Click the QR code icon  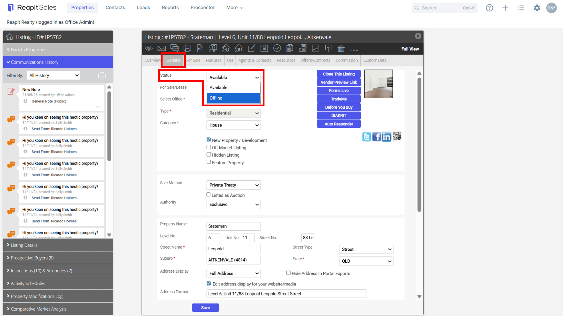(397, 136)
